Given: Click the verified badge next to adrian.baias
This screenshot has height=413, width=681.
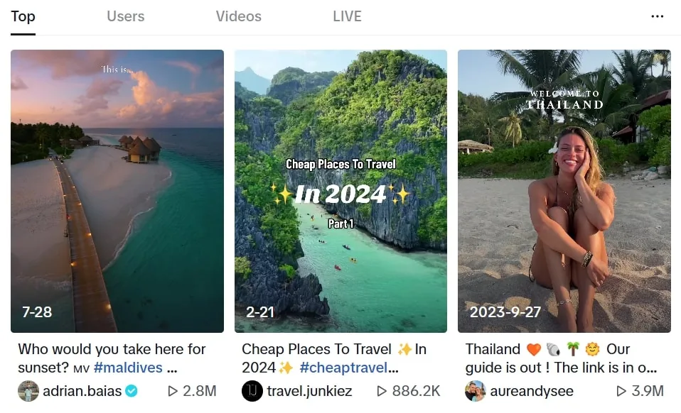Looking at the screenshot, I should (131, 389).
